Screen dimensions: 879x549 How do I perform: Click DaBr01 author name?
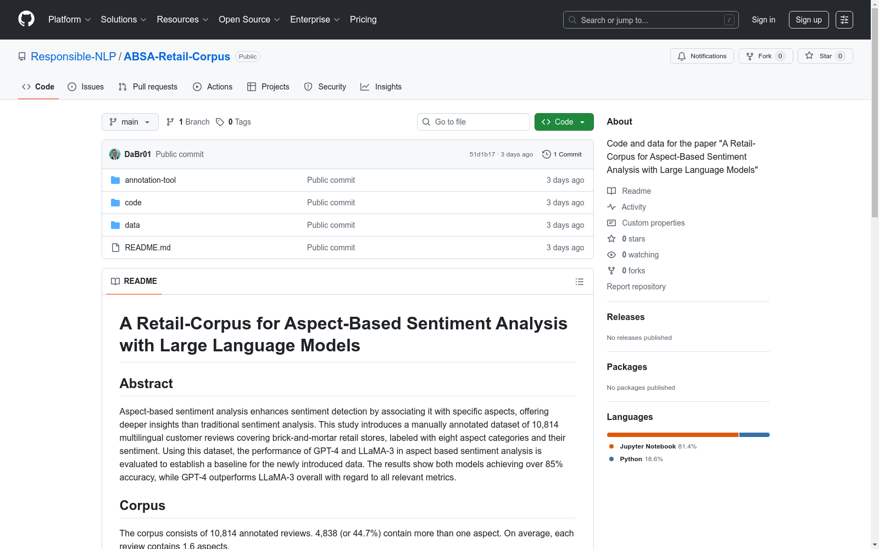click(138, 154)
